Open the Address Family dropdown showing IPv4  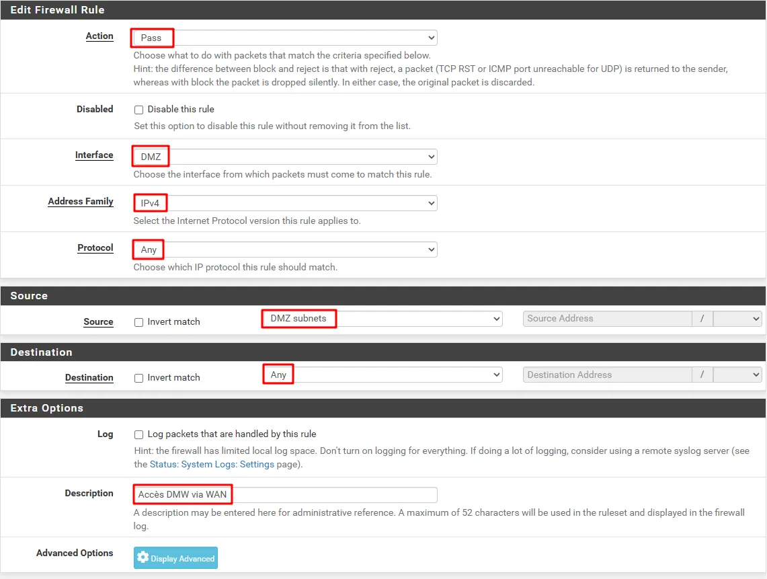[285, 203]
